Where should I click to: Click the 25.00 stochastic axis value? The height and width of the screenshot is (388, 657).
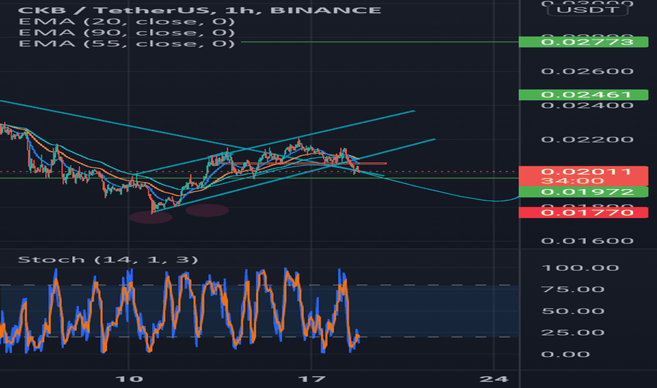(x=573, y=333)
